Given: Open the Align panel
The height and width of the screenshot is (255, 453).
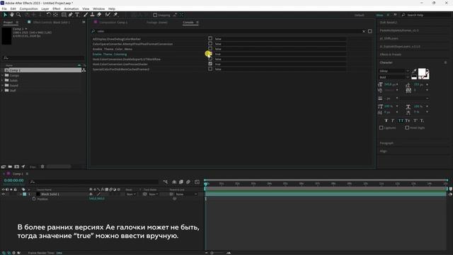Looking at the screenshot, I should pos(383,151).
